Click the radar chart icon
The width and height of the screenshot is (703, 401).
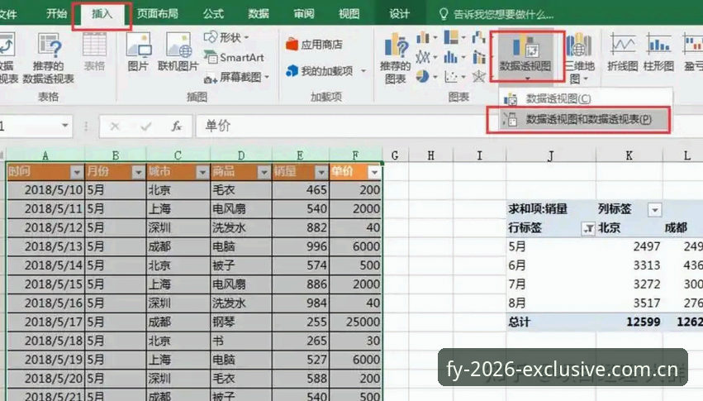(479, 77)
